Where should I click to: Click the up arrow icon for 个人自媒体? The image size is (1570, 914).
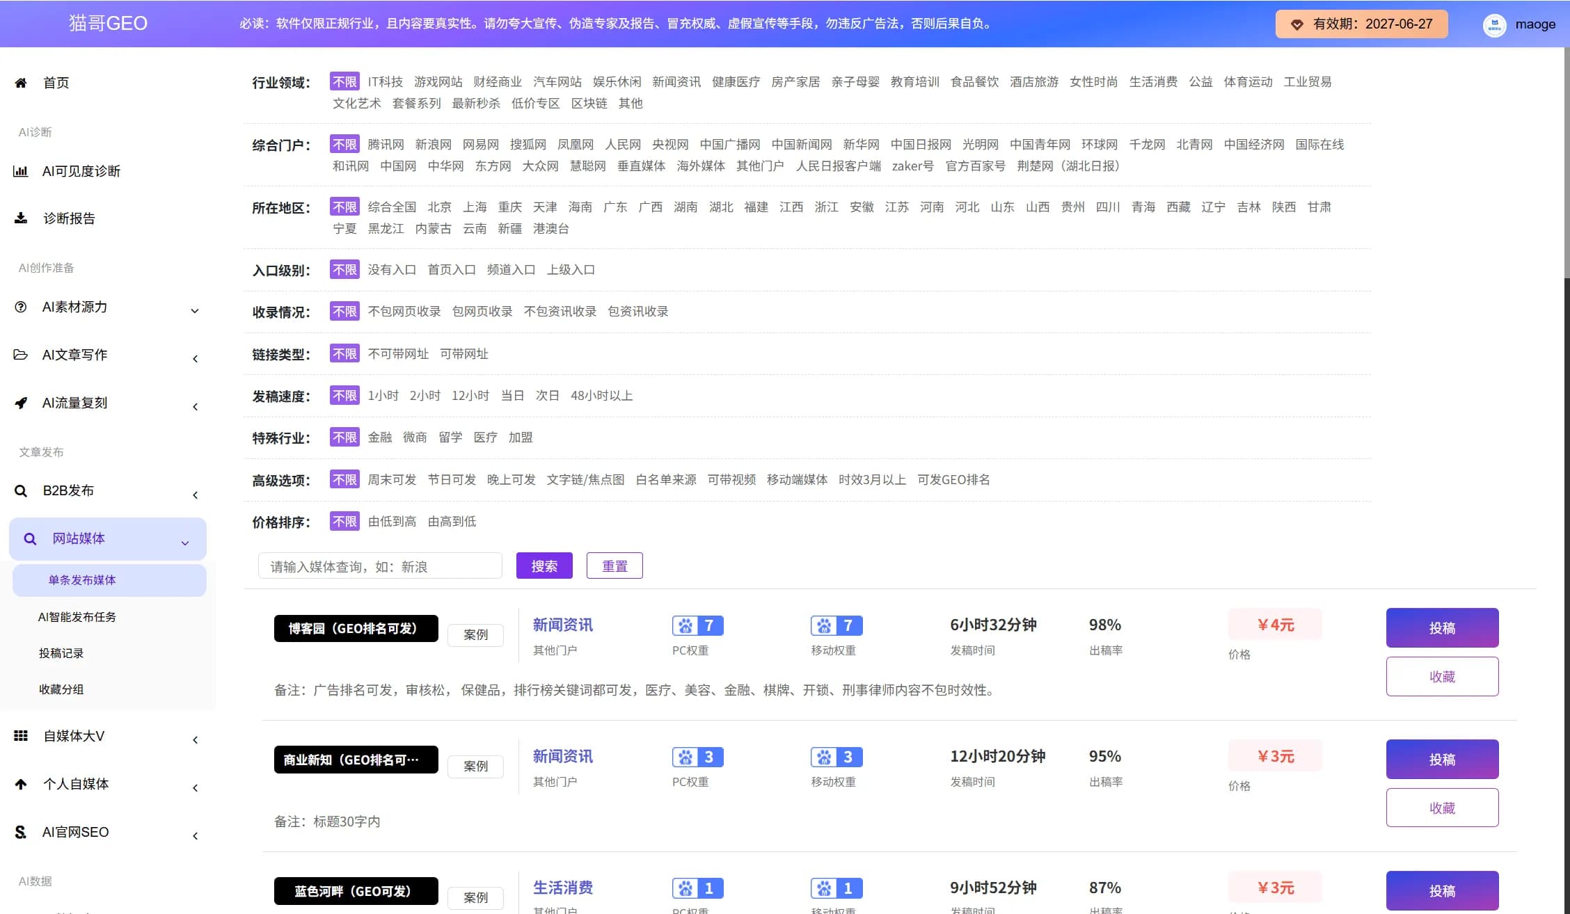pyautogui.click(x=21, y=784)
